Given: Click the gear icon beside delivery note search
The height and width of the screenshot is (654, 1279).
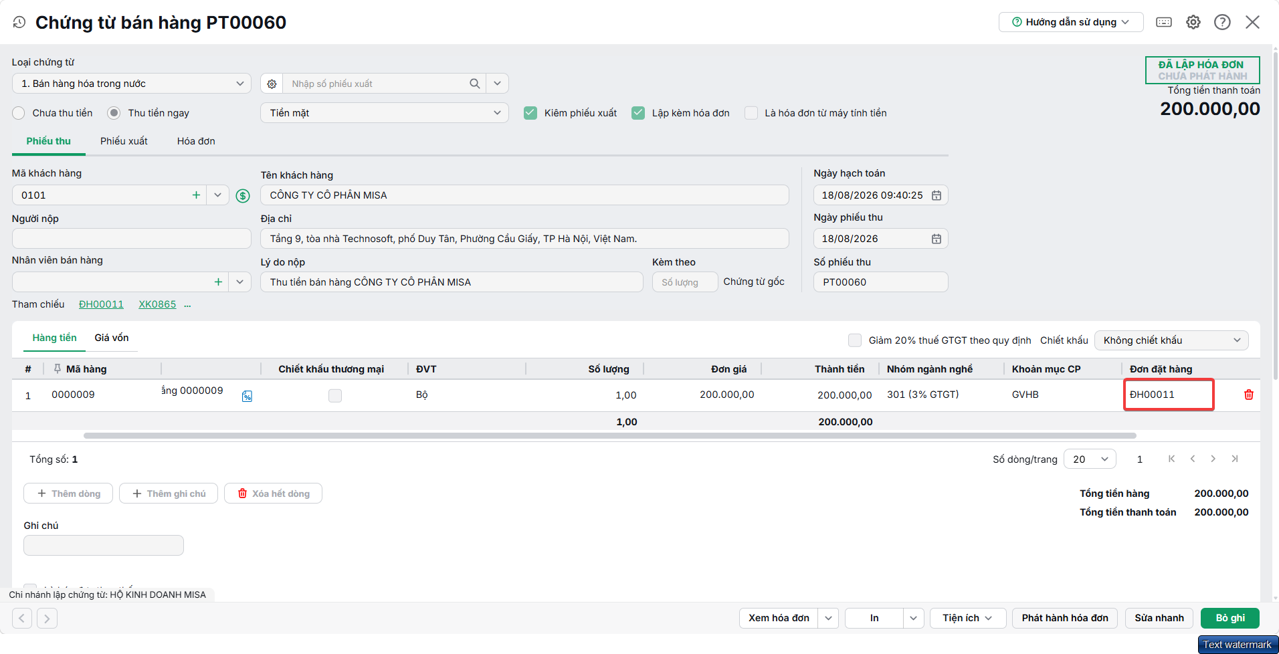Looking at the screenshot, I should [x=272, y=84].
